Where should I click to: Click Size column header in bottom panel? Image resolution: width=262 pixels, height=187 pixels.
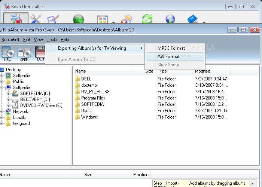pos(79,175)
